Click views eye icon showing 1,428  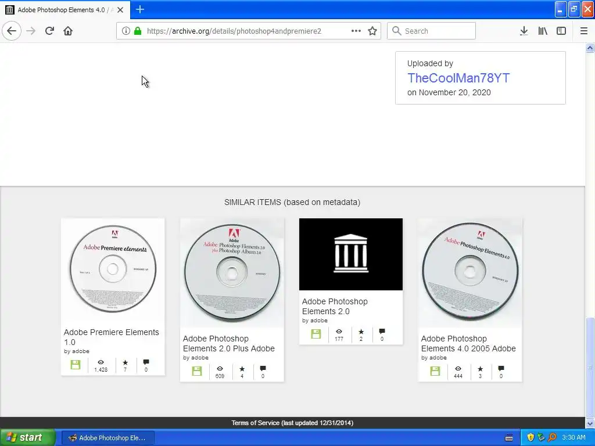point(101,362)
